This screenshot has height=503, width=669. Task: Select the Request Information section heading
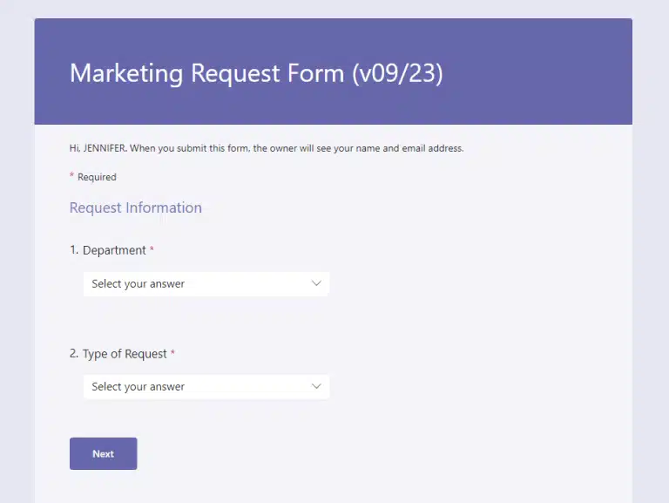tap(135, 207)
